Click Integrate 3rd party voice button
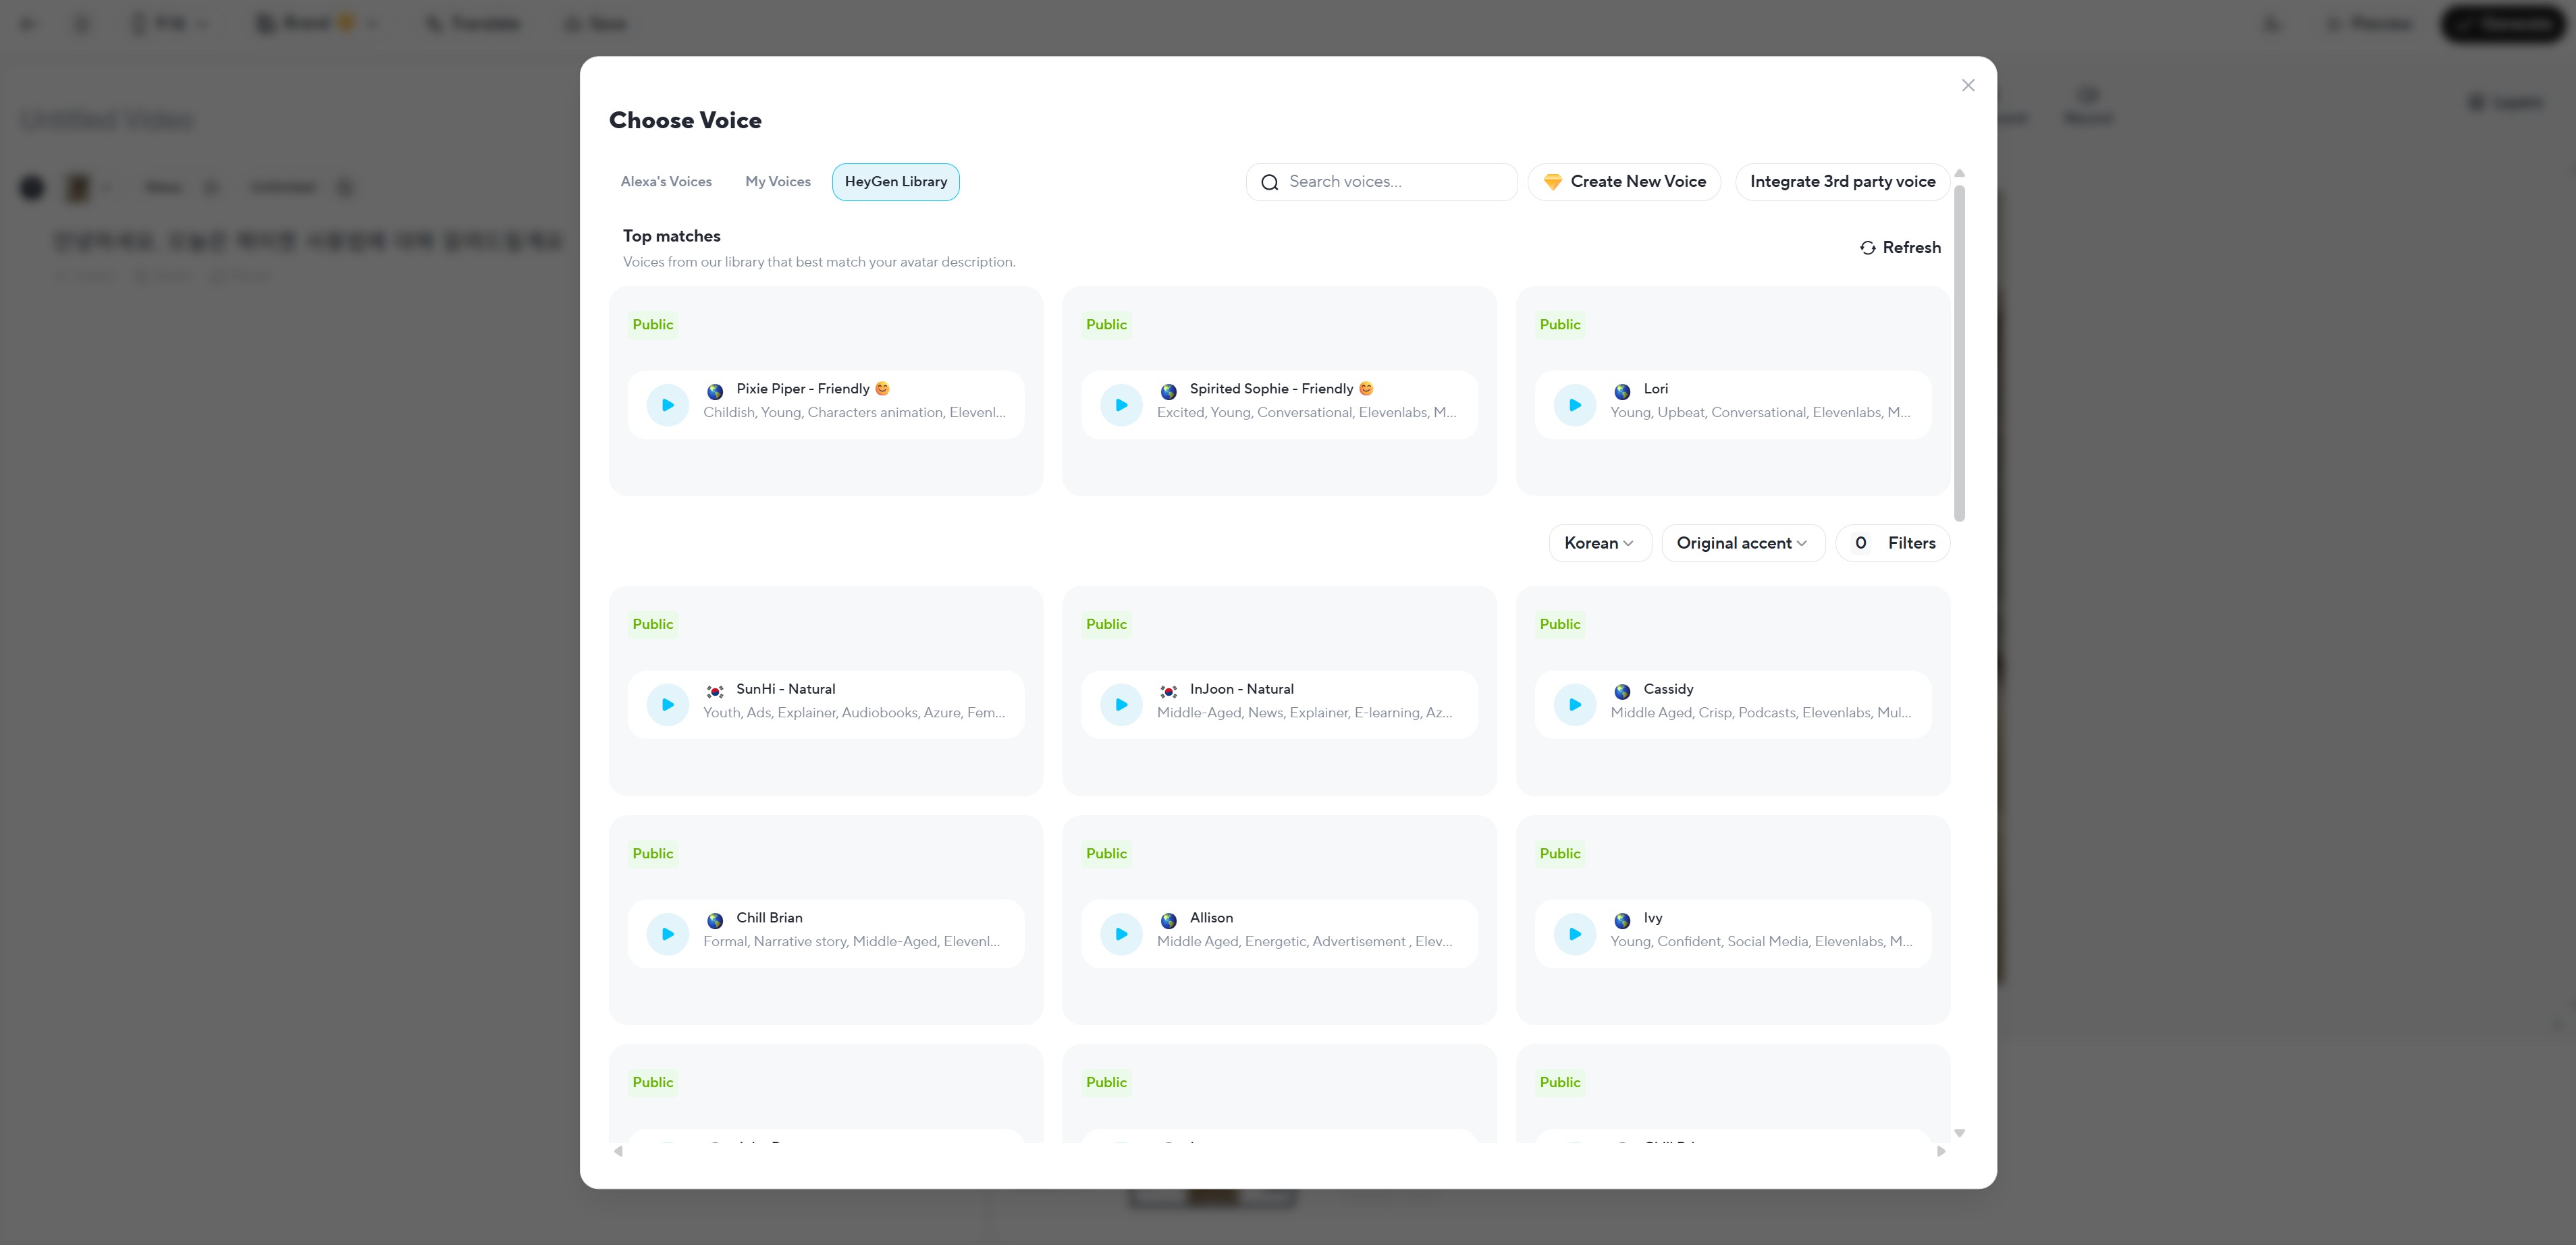The height and width of the screenshot is (1245, 2576). click(x=1841, y=182)
